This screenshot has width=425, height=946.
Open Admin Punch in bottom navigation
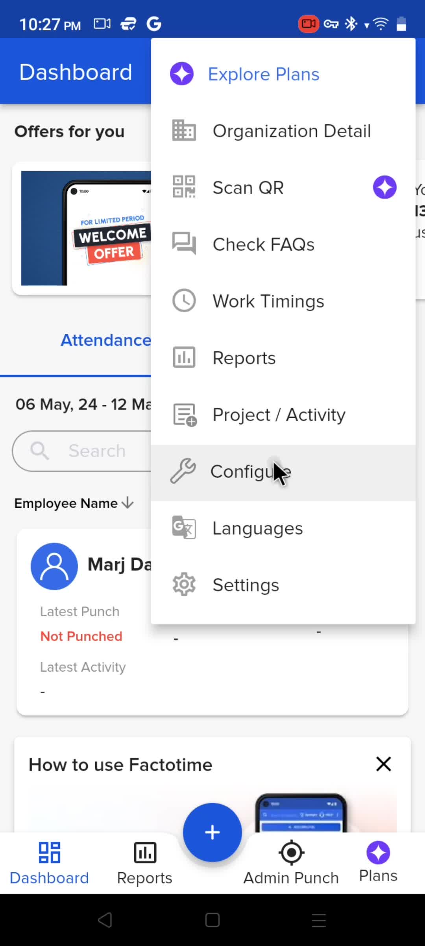point(291,863)
